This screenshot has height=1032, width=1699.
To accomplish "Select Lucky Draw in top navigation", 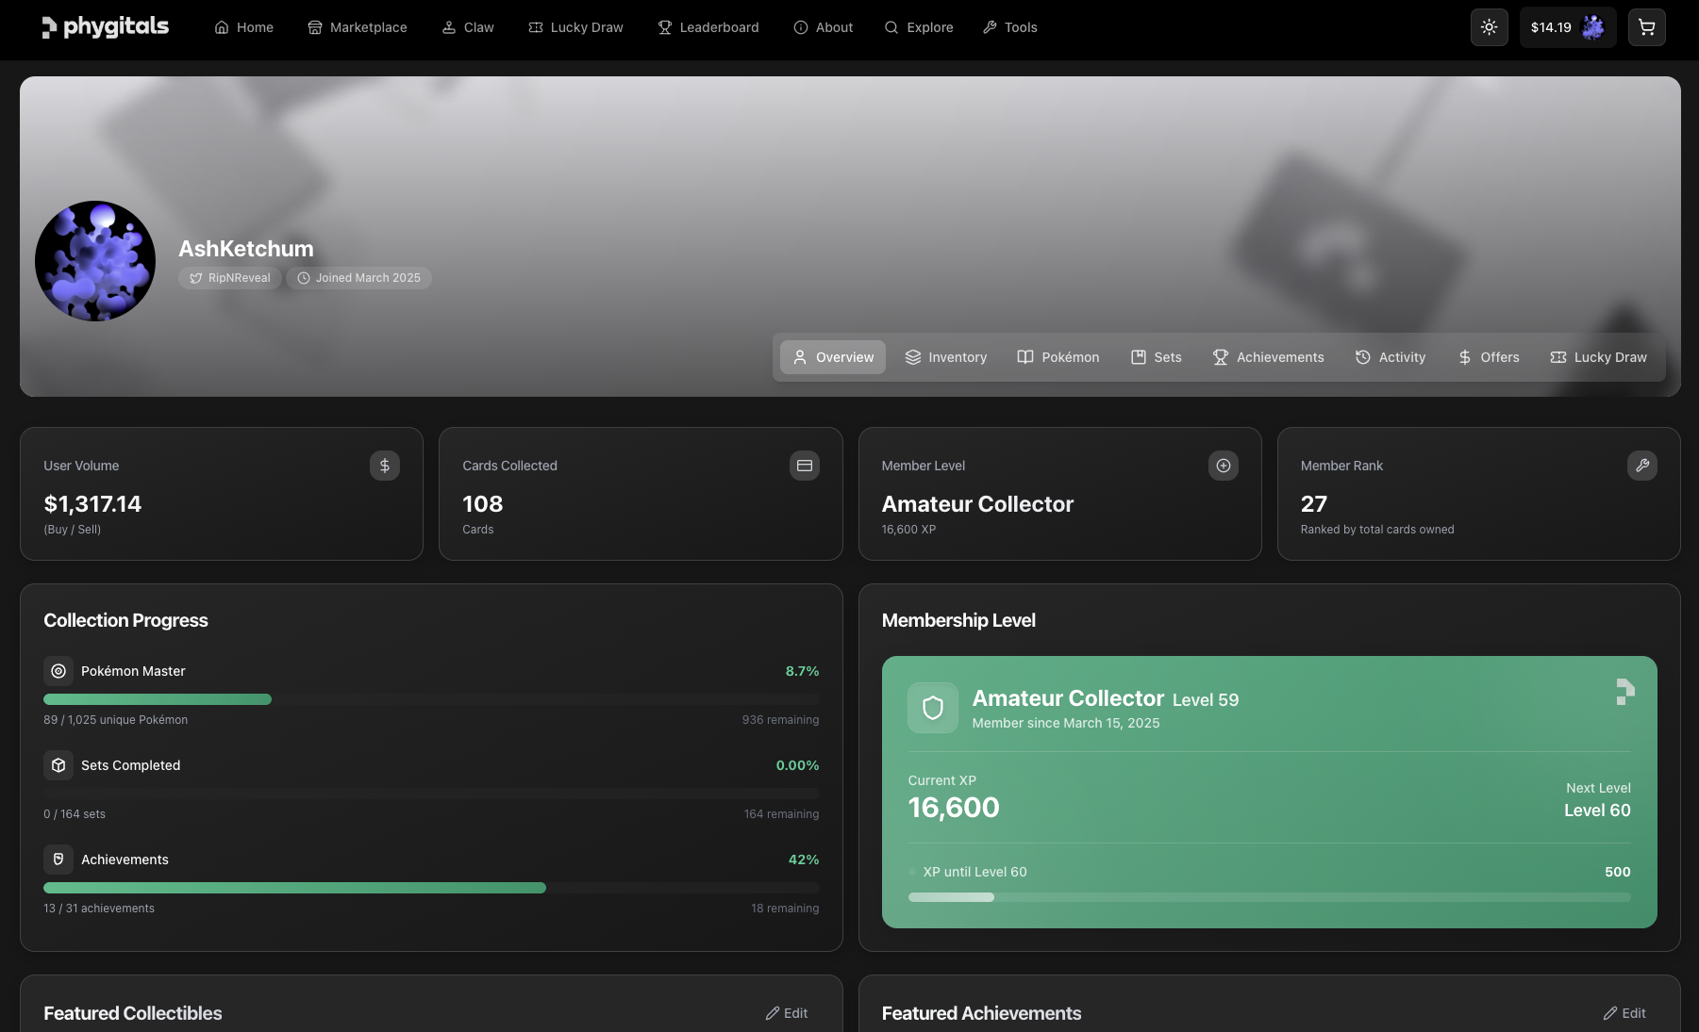I will [x=575, y=27].
